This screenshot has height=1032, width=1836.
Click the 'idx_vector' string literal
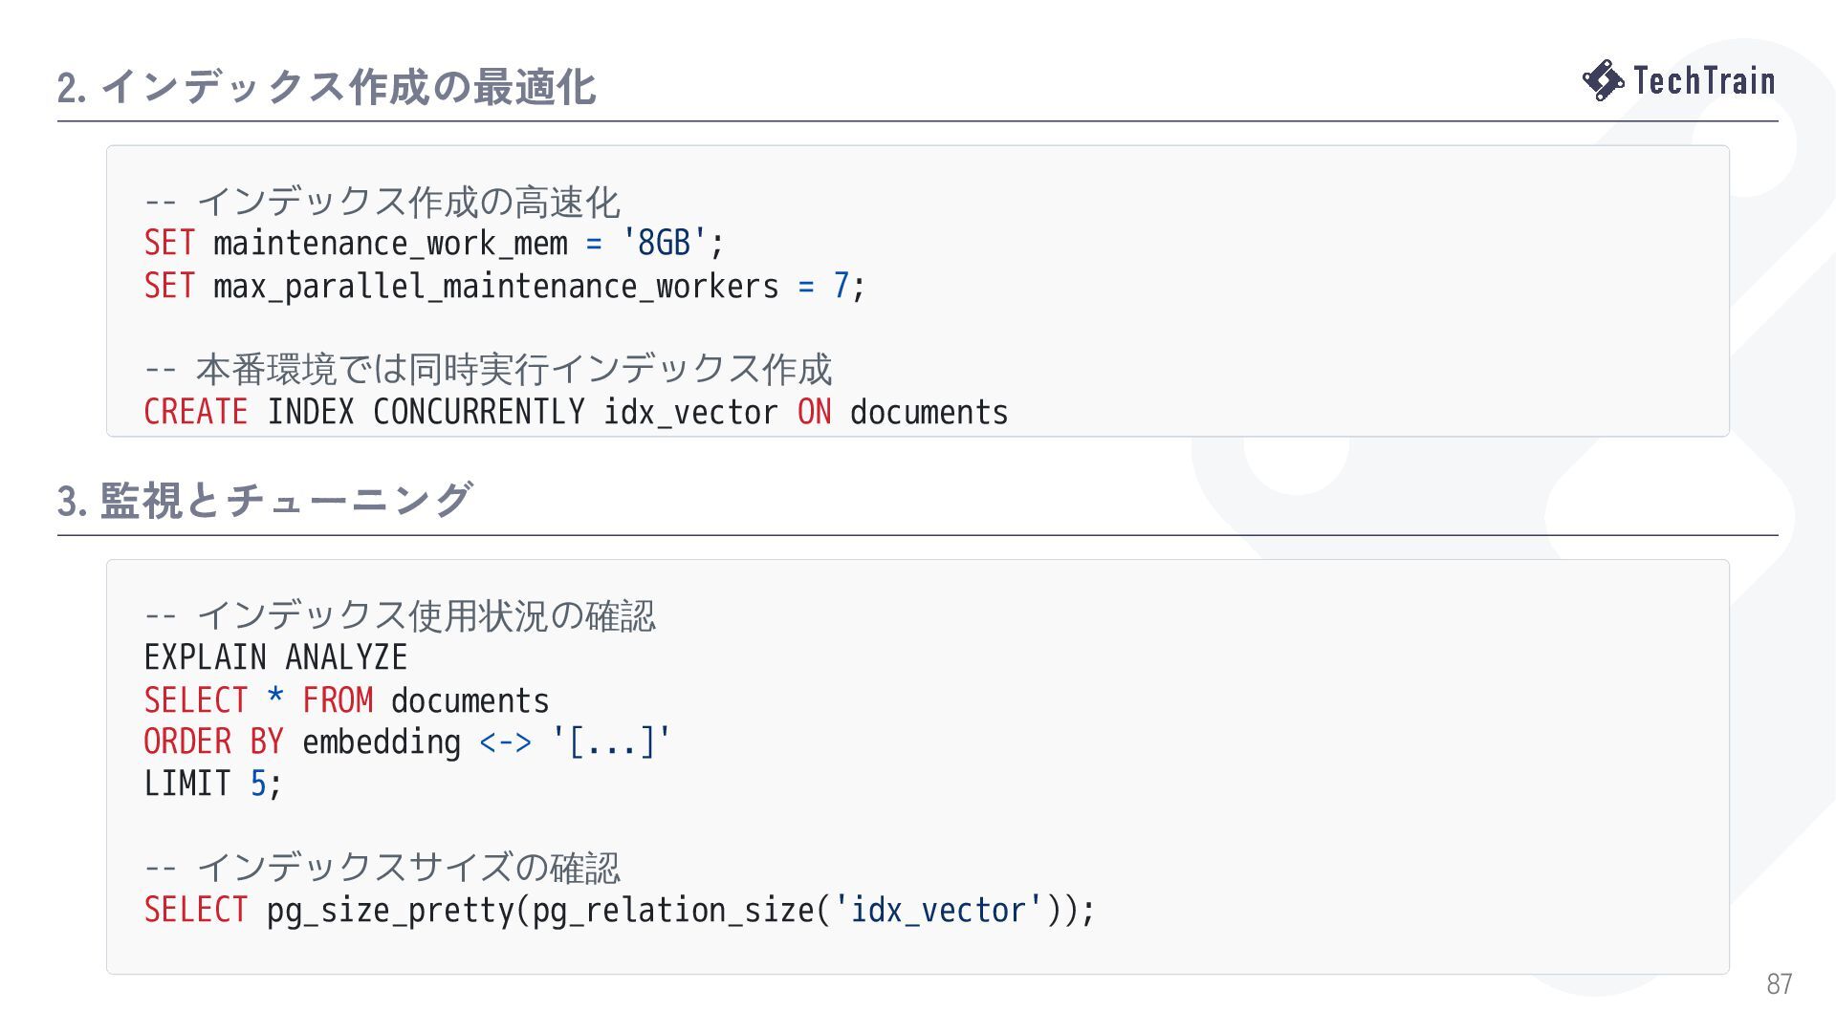[938, 910]
